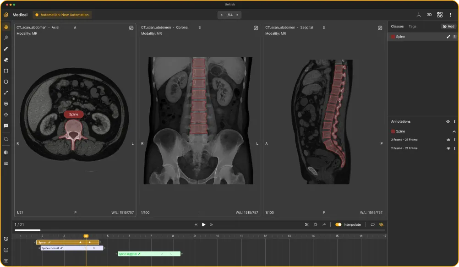Image resolution: width=459 pixels, height=267 pixels.
Task: Click the scissors split icon in timeline toolbar
Action: [307, 224]
